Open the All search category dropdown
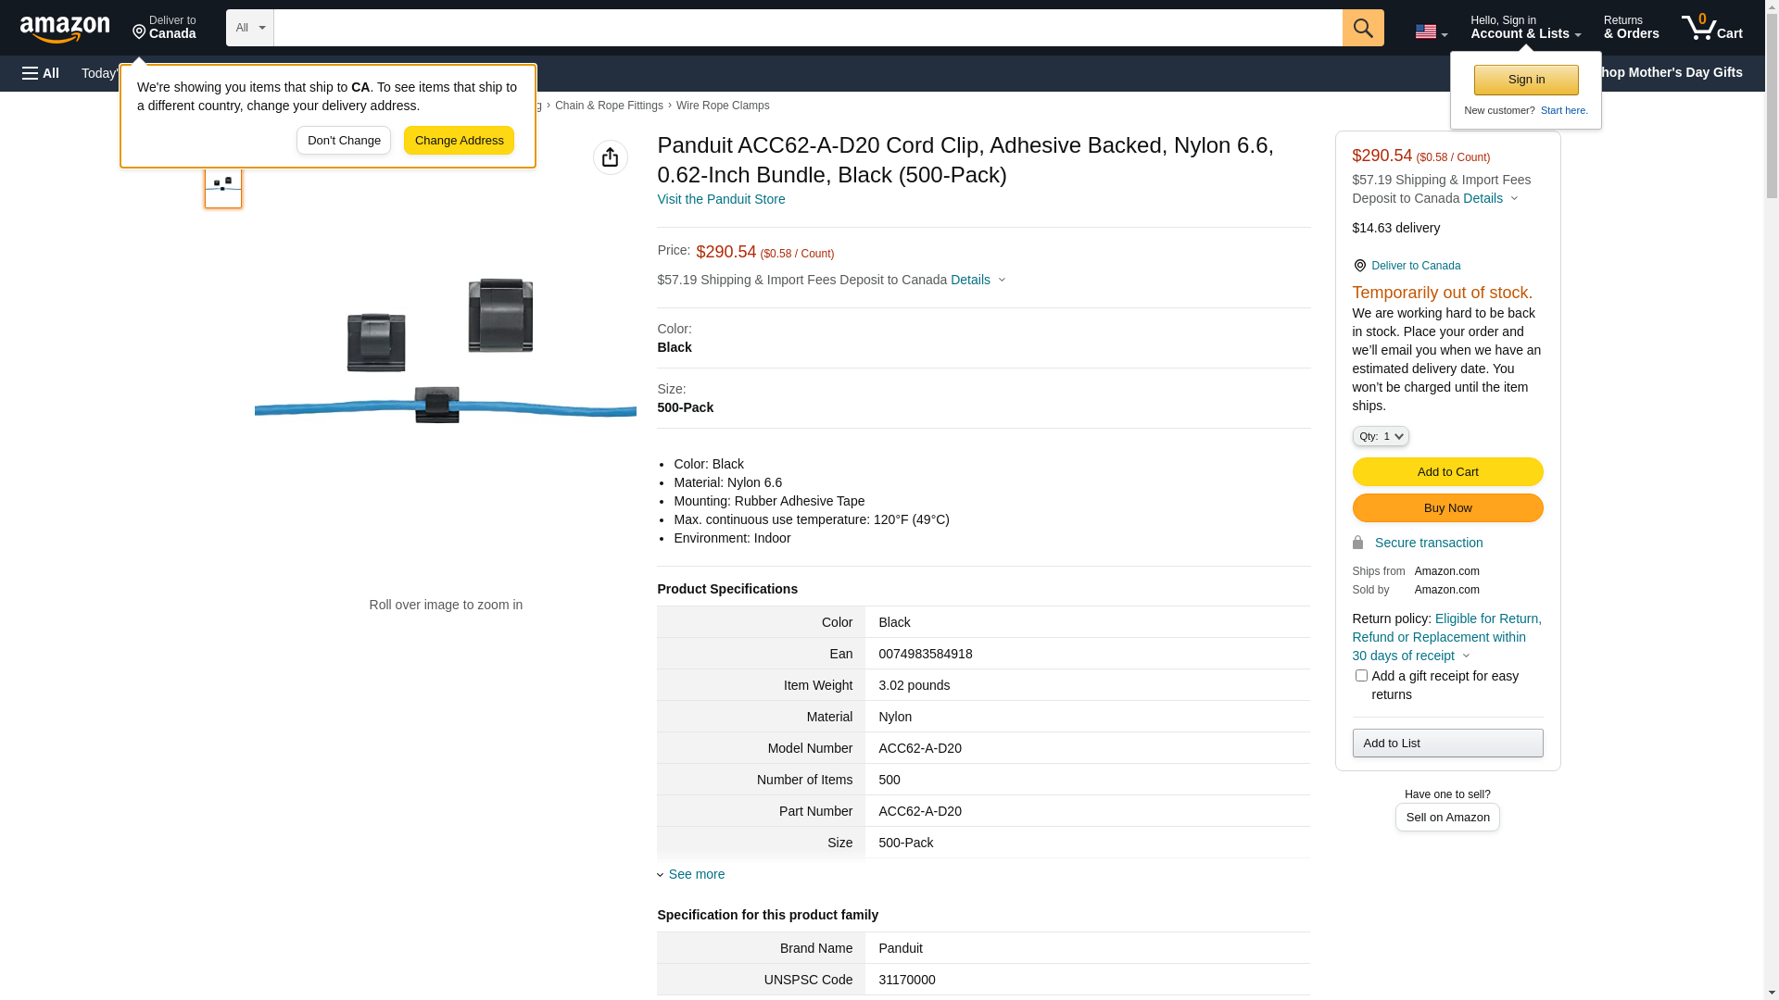 (249, 28)
